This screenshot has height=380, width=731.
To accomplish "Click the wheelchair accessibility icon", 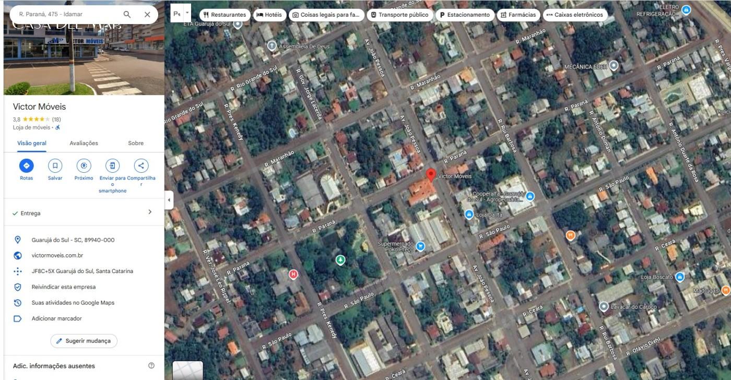I will (58, 127).
